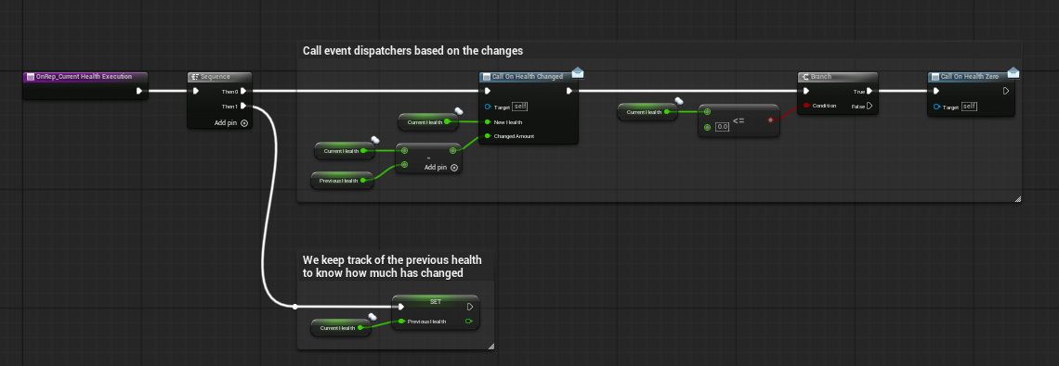This screenshot has width=1059, height=366.
Task: Click the Condition pin on Branch
Action: [x=806, y=106]
